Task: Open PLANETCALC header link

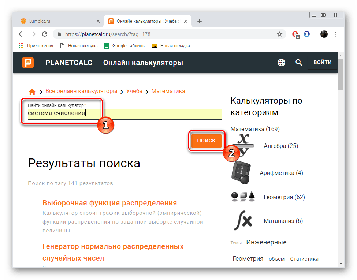Action: click(x=69, y=63)
